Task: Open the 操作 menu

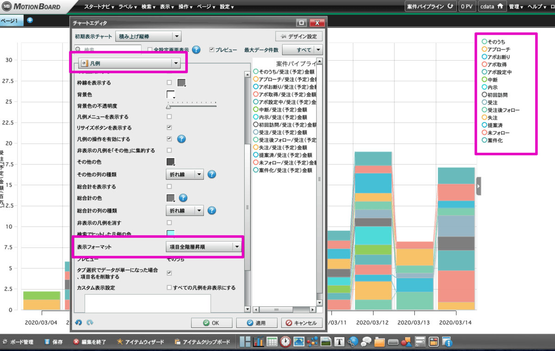Action: point(185,7)
